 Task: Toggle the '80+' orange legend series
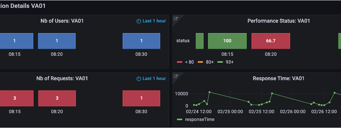(x=206, y=62)
